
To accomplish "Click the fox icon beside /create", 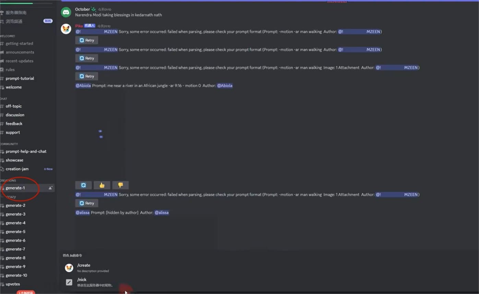I will tap(69, 268).
